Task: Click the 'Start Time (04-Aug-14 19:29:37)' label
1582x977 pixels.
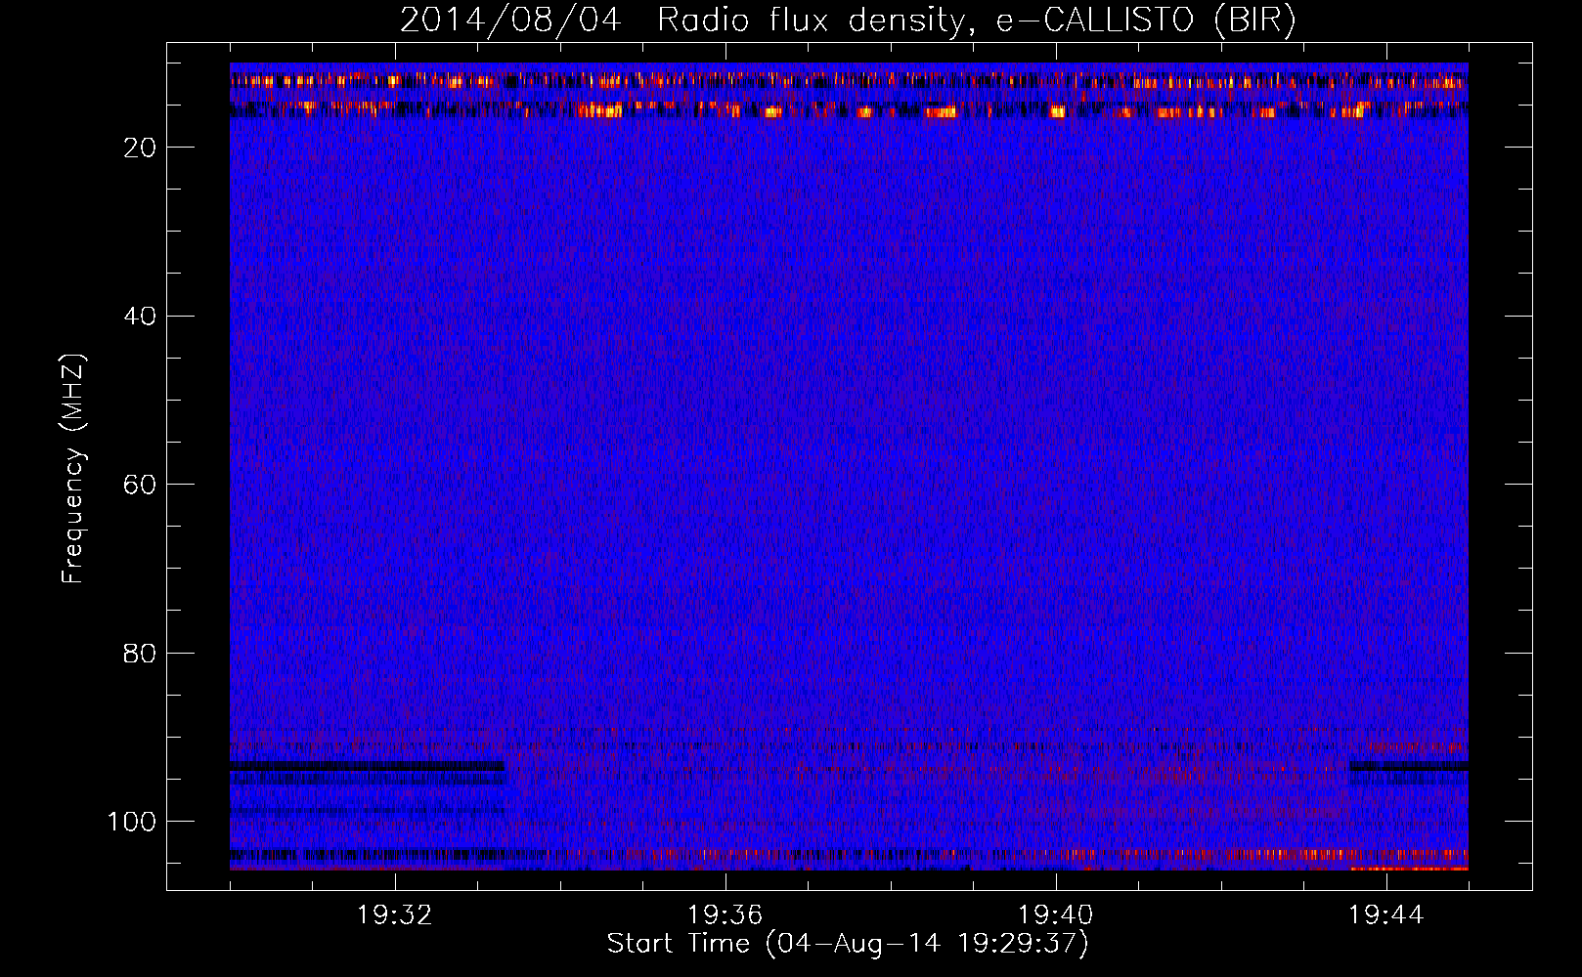Action: click(x=848, y=944)
